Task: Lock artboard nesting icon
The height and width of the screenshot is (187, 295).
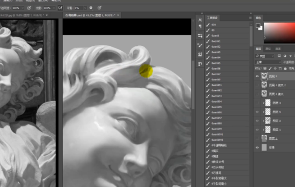Action: click(280, 68)
